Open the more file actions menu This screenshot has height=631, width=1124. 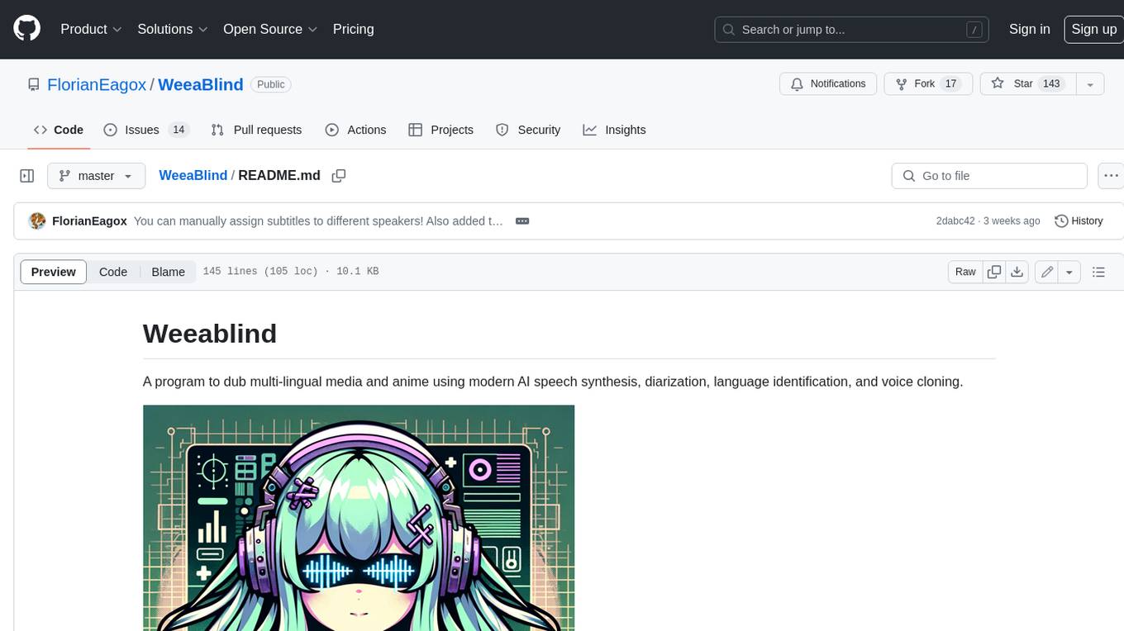click(x=1112, y=176)
